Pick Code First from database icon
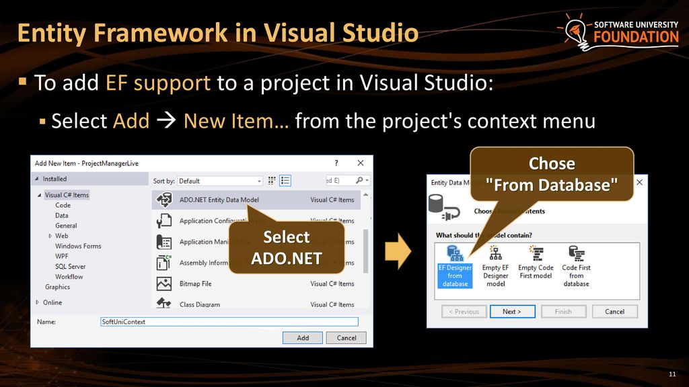The height and width of the screenshot is (387, 689). click(576, 253)
